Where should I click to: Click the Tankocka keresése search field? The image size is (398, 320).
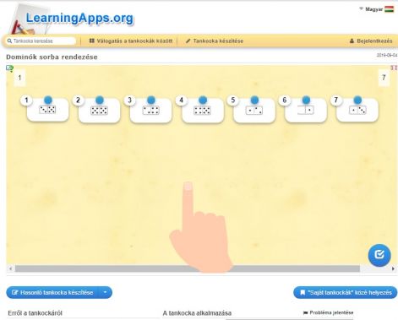[41, 41]
